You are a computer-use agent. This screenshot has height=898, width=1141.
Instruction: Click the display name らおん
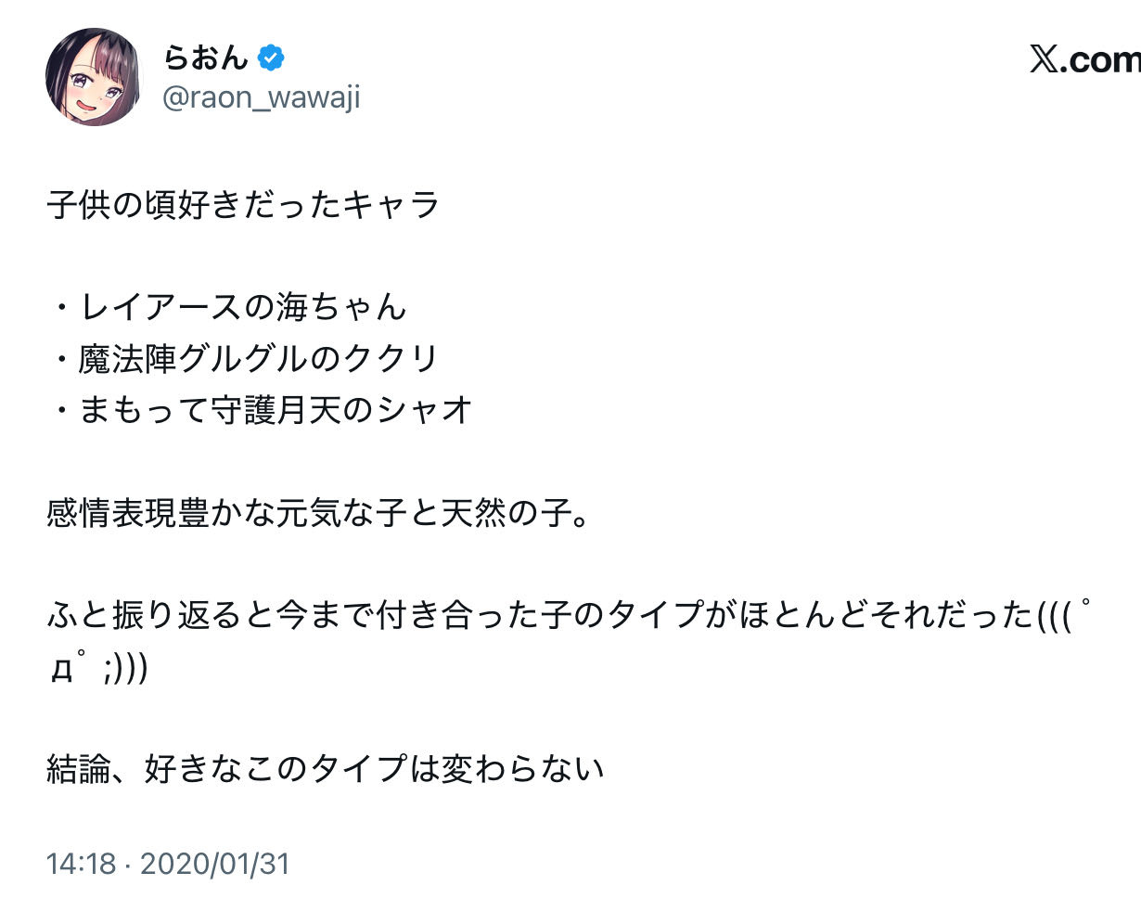coord(206,58)
